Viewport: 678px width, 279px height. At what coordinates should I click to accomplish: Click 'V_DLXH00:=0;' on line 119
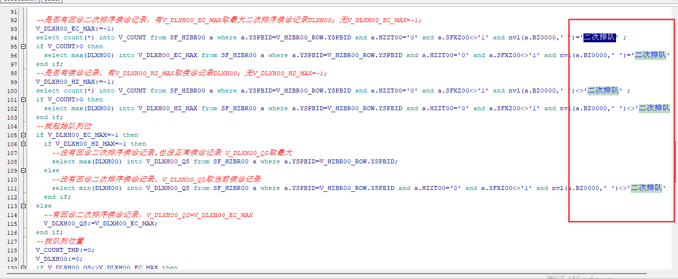tap(60, 259)
